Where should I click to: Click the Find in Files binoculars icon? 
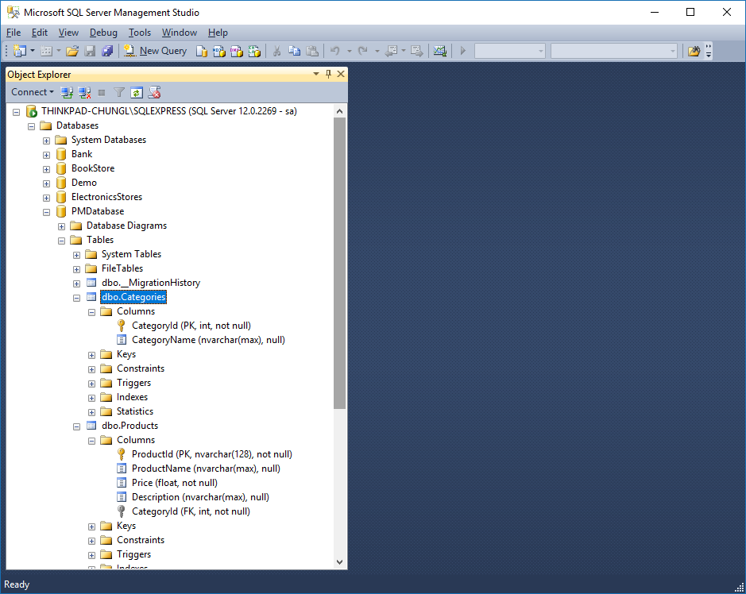click(694, 51)
